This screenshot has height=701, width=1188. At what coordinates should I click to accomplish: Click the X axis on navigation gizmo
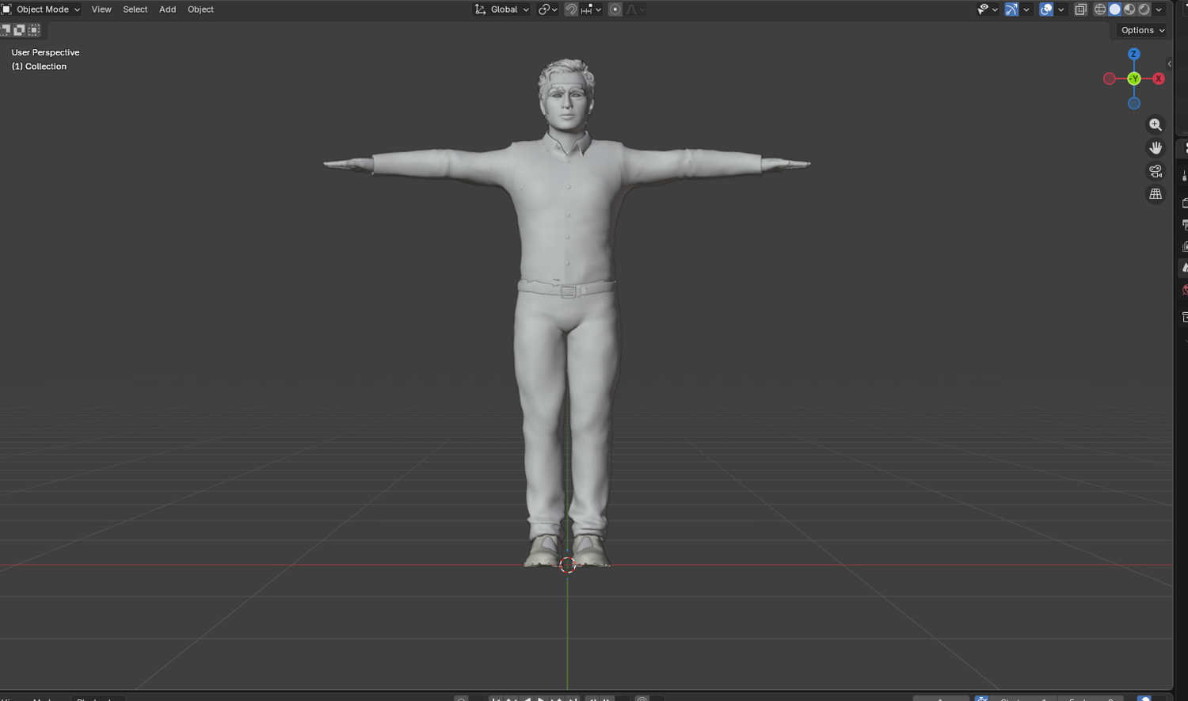tap(1158, 78)
